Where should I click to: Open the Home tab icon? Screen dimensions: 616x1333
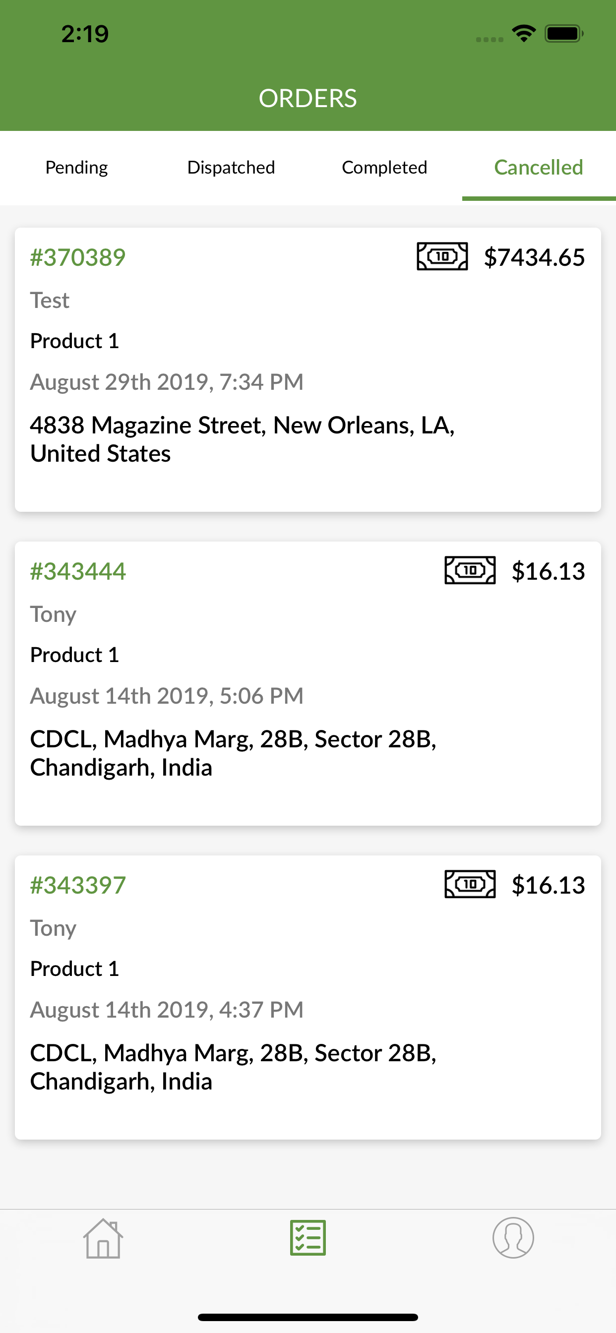[x=103, y=1238]
